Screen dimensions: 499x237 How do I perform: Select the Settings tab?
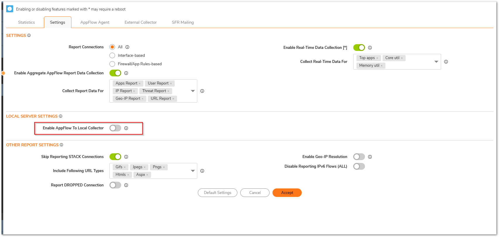pos(58,22)
